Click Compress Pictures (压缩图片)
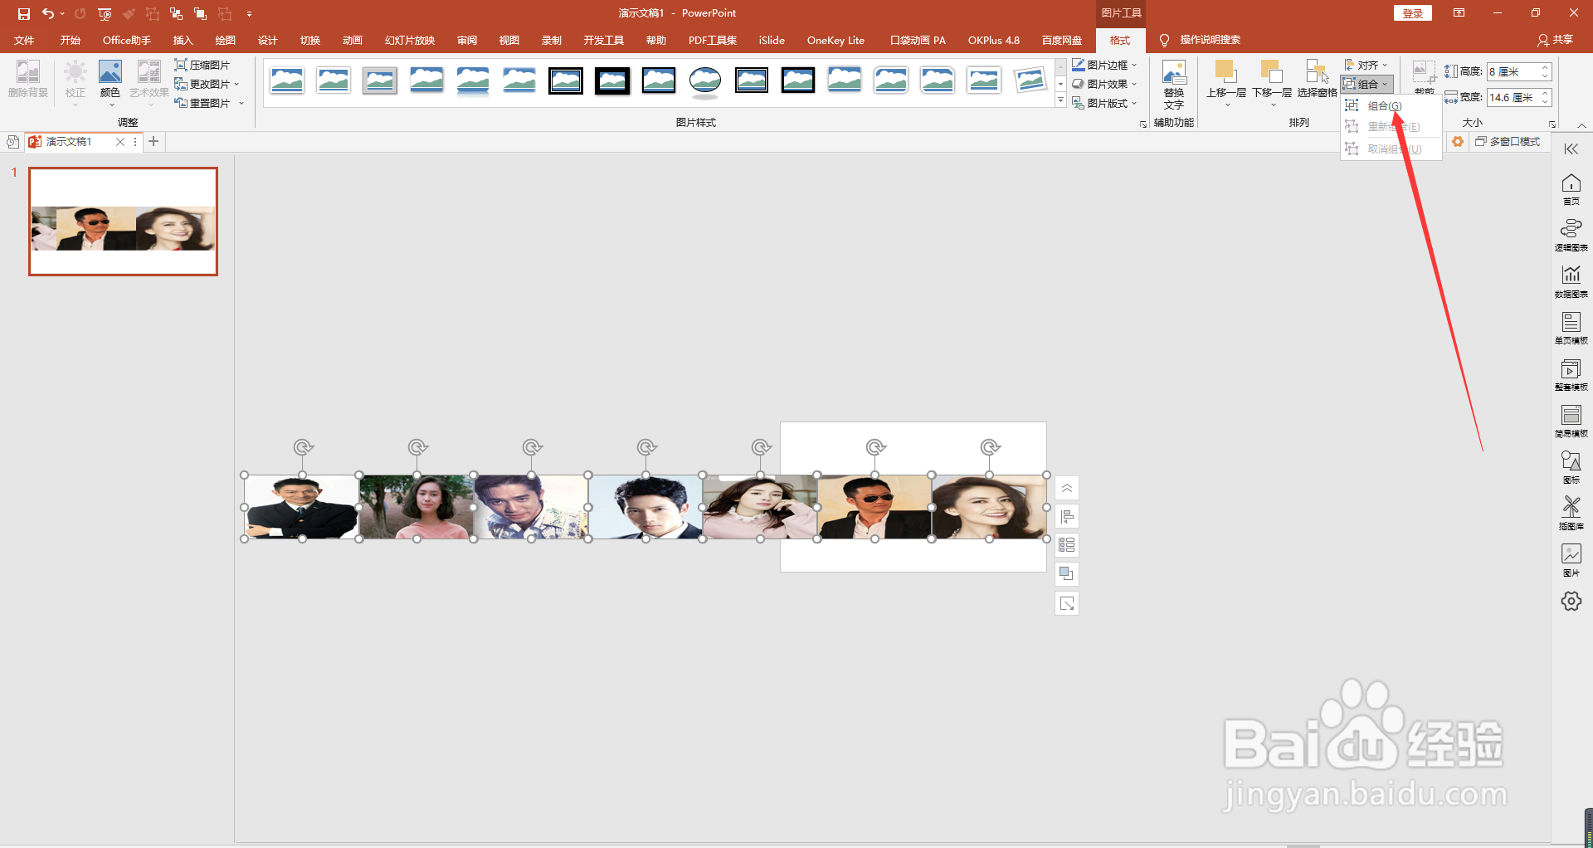This screenshot has height=848, width=1593. pos(202,65)
